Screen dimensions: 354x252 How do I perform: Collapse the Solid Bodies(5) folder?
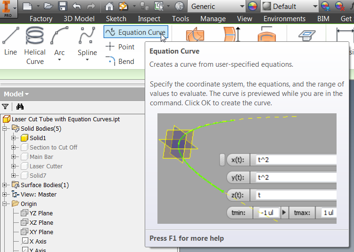(5, 129)
